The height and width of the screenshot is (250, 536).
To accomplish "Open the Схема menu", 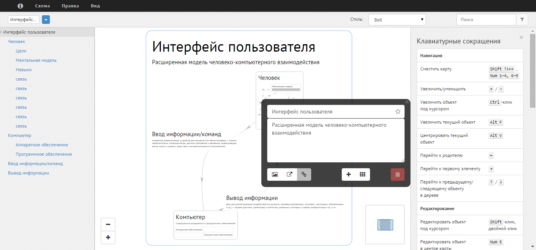I will [x=42, y=6].
